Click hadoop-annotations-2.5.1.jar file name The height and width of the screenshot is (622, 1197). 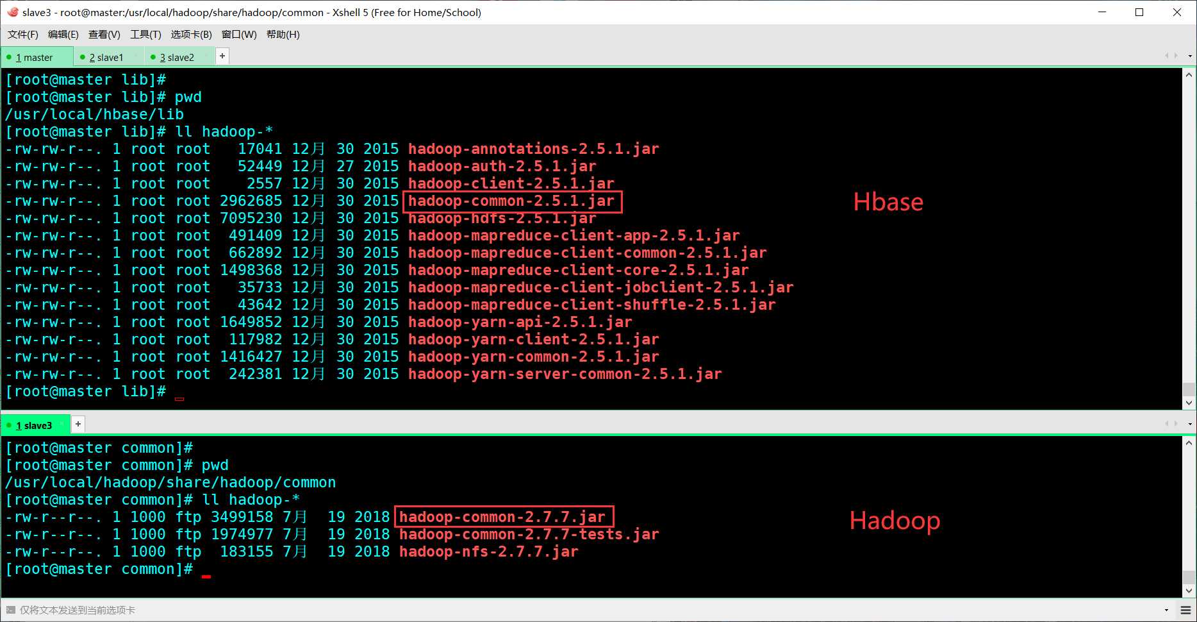533,149
